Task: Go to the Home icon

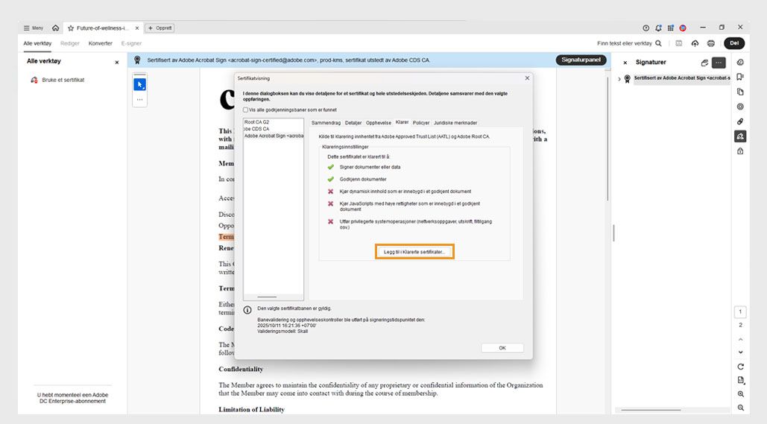Action: [x=55, y=28]
